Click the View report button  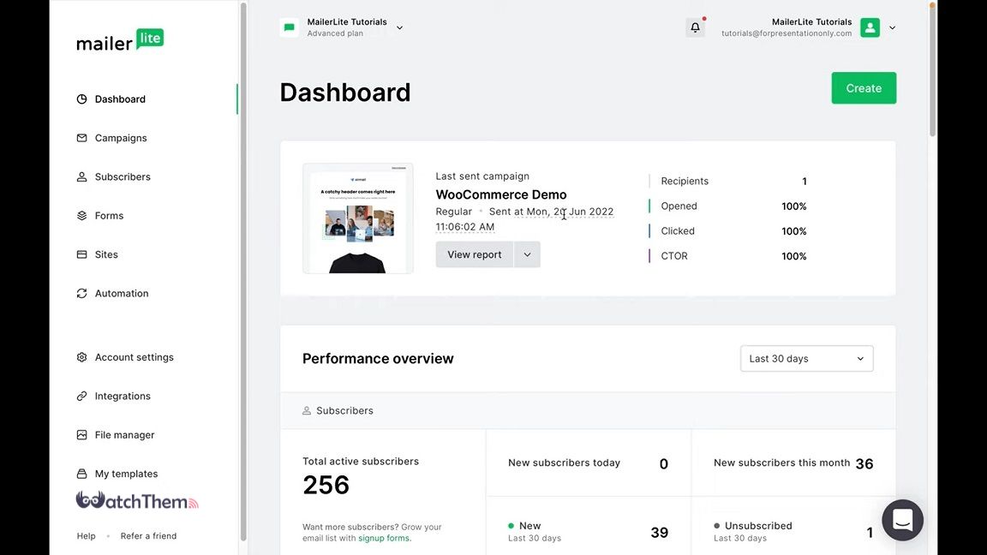pyautogui.click(x=475, y=254)
